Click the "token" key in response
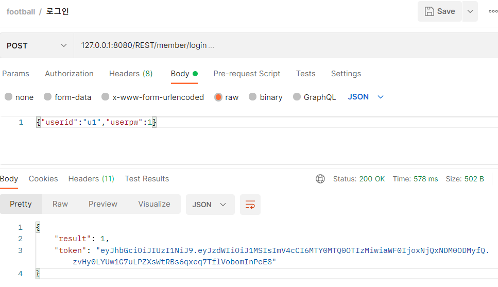Image resolution: width=498 pixels, height=287 pixels. pyautogui.click(x=71, y=250)
